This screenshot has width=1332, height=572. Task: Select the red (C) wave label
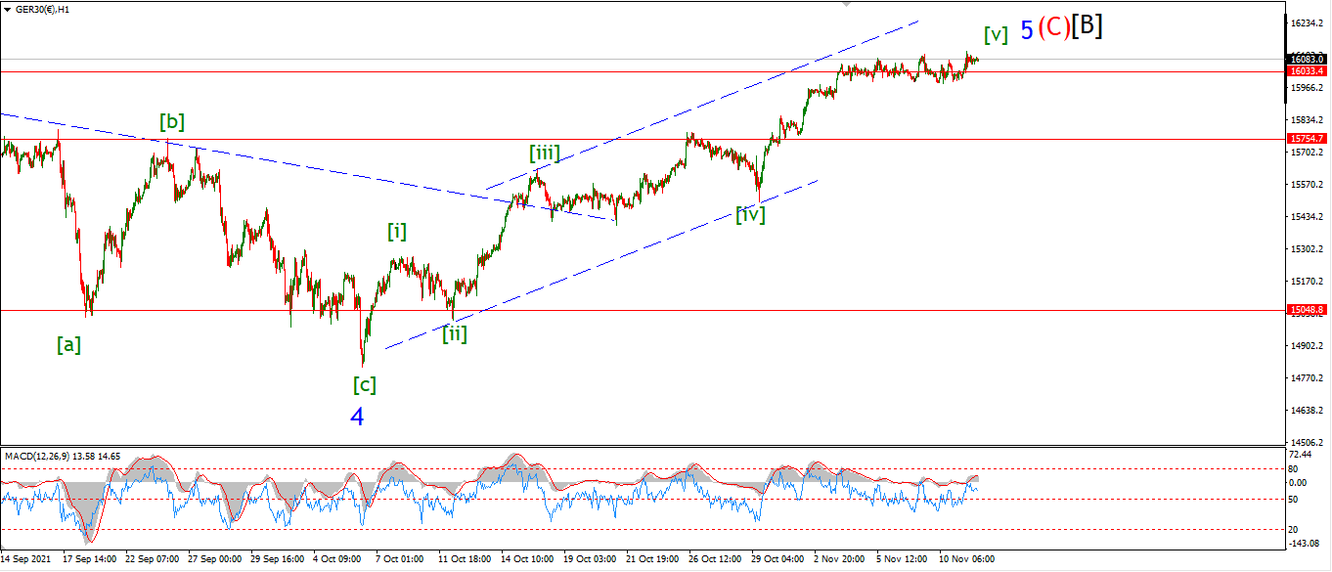click(x=1053, y=27)
